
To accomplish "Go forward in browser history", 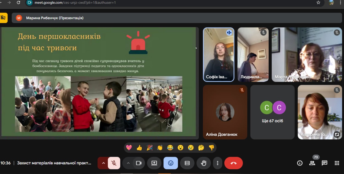I will tap(9, 2).
